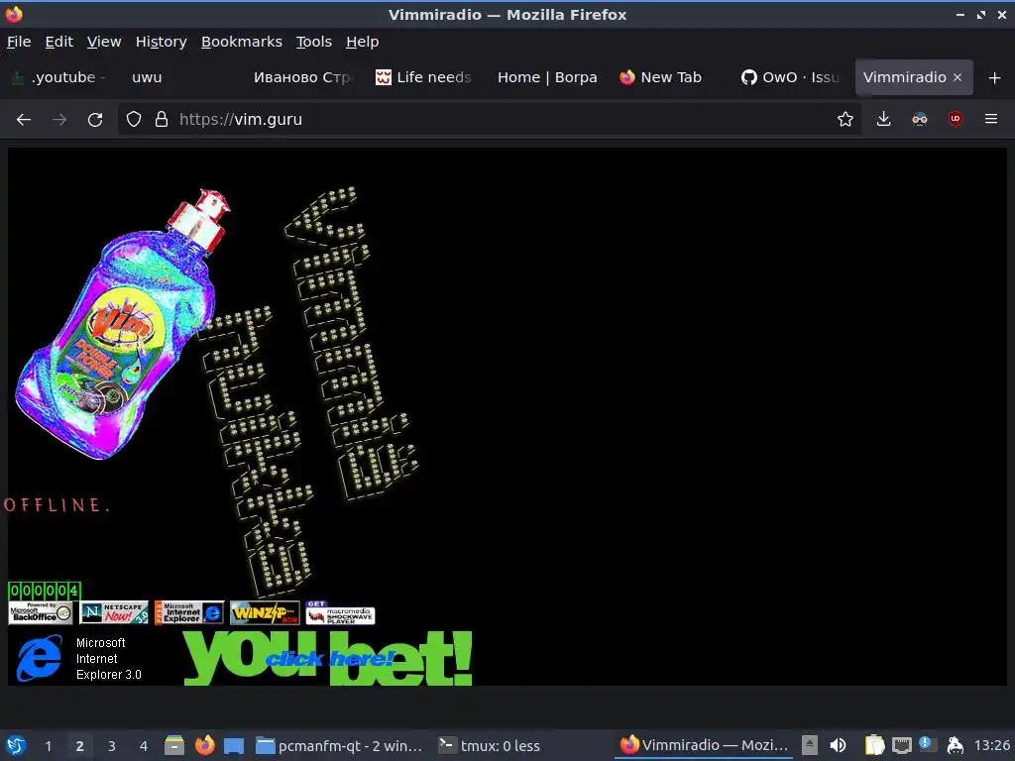Click the Free Internet Explorer badge
The width and height of the screenshot is (1015, 761).
pos(189,612)
